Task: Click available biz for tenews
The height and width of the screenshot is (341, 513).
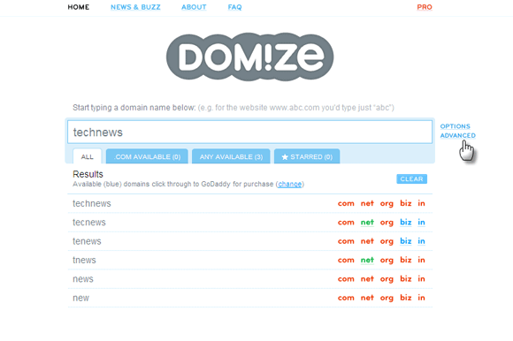Action: [406, 241]
